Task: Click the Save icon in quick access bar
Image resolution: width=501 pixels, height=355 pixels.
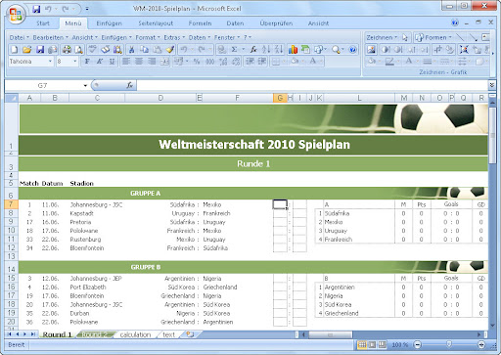Action: click(36, 9)
